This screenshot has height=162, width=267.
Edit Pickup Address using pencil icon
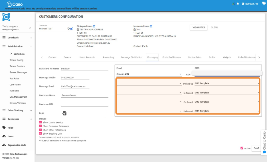click(x=94, y=26)
